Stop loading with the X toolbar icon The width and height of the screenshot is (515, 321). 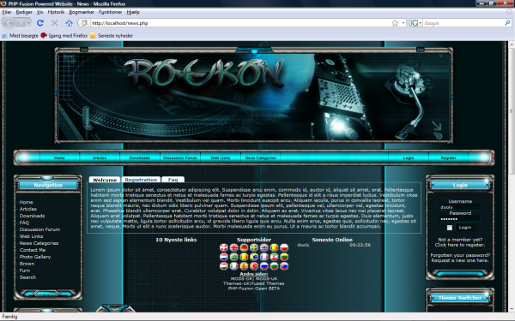(55, 23)
